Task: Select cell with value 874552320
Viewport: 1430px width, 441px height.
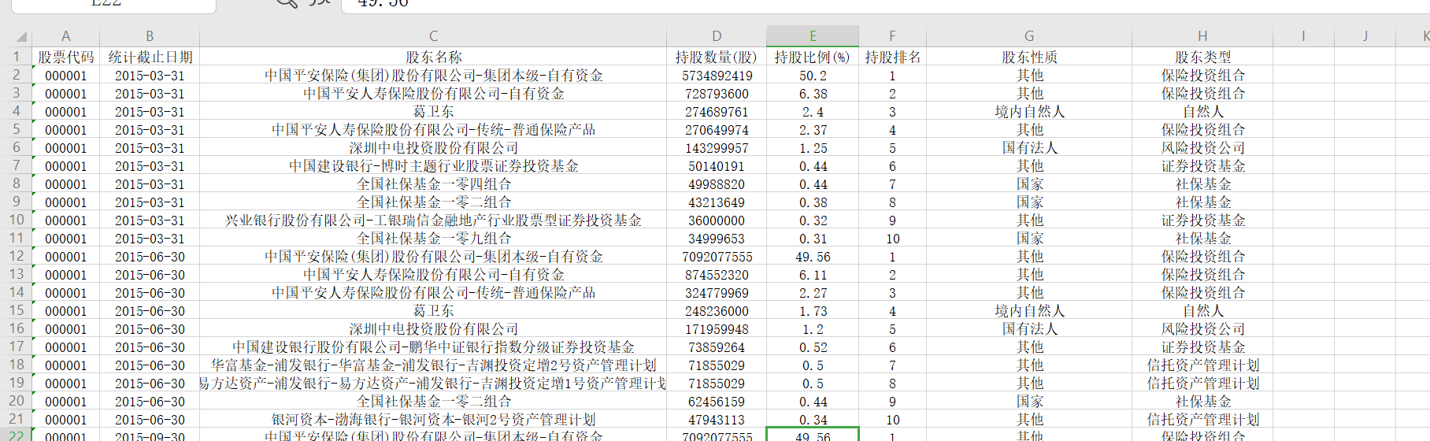Action: [717, 275]
